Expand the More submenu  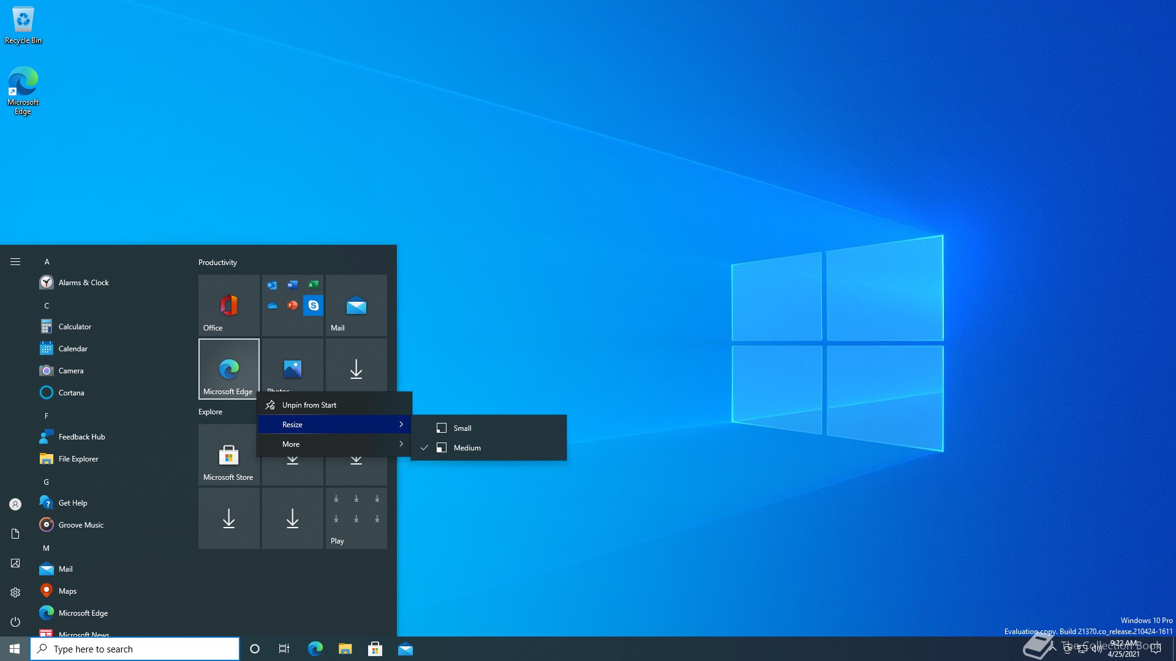(334, 444)
